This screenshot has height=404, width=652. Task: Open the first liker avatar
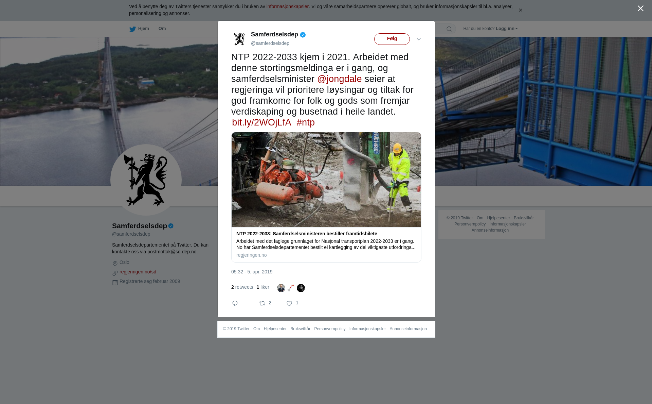point(281,288)
